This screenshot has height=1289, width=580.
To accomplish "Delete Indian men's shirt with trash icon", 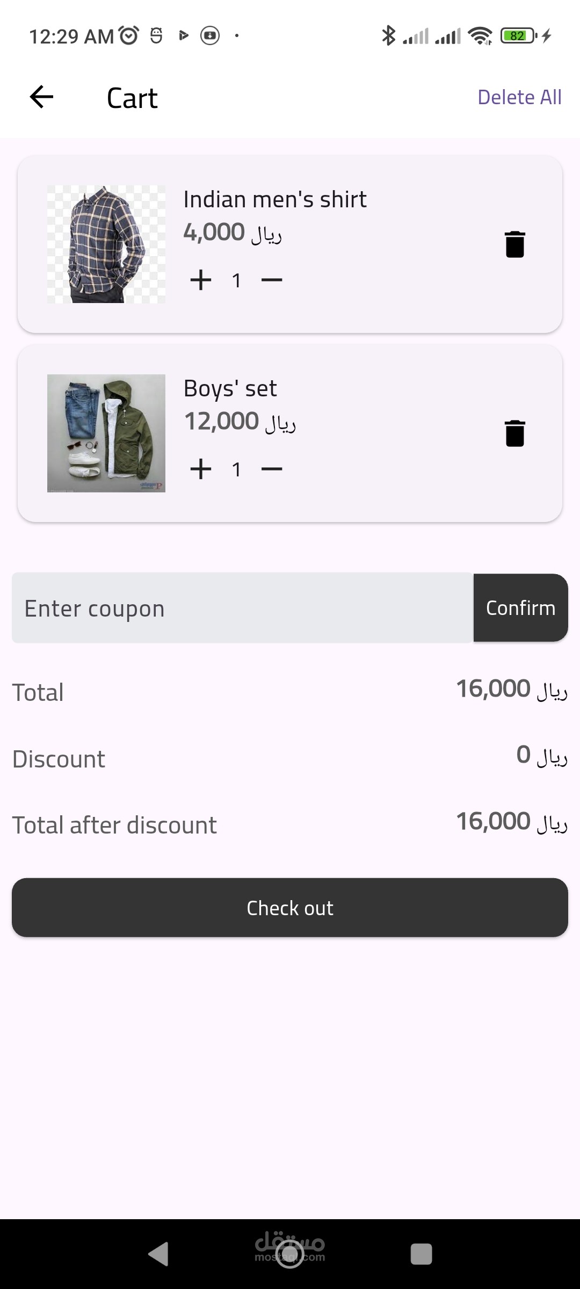I will click(x=514, y=244).
